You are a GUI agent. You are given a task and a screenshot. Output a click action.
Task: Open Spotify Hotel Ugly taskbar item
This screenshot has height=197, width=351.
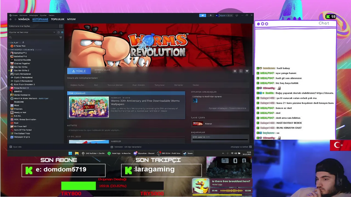[x=119, y=153]
